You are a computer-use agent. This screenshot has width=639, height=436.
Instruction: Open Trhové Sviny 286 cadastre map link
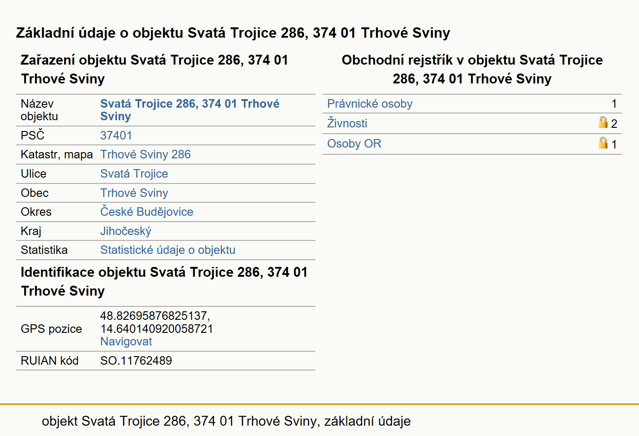point(146,154)
